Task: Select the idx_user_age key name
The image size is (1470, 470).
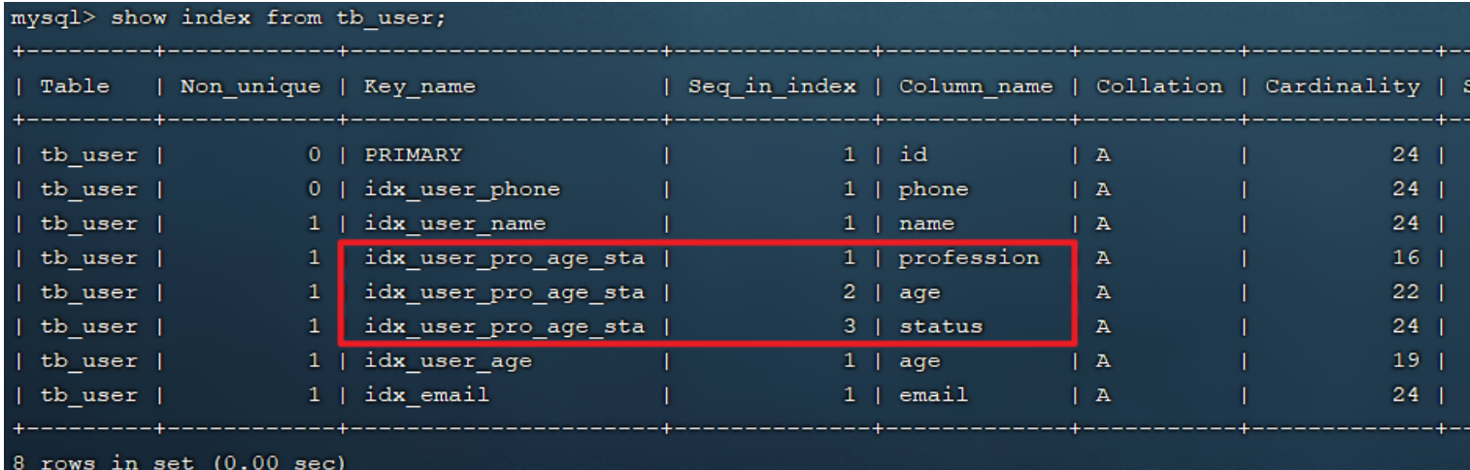Action: pos(448,361)
